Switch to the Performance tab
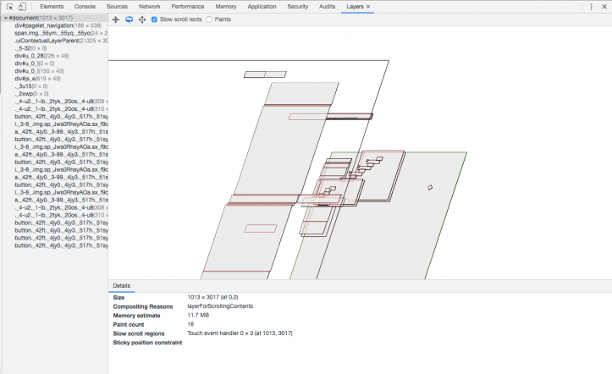 [x=187, y=6]
